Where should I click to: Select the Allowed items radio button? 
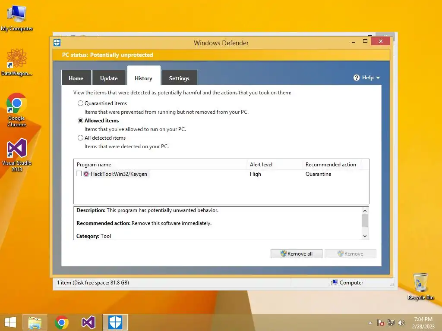[80, 121]
